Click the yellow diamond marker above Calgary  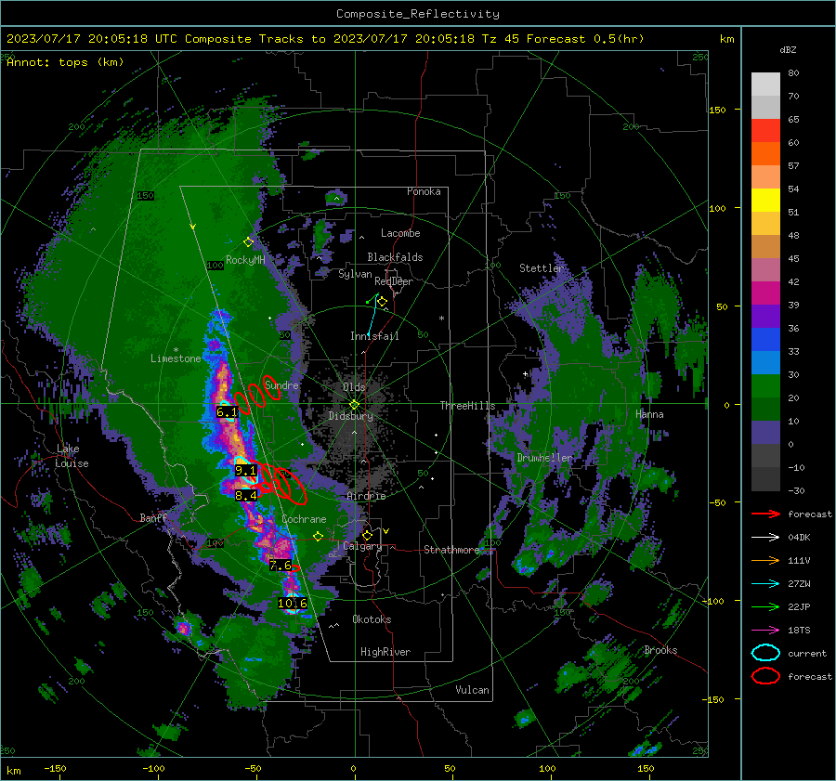367,535
